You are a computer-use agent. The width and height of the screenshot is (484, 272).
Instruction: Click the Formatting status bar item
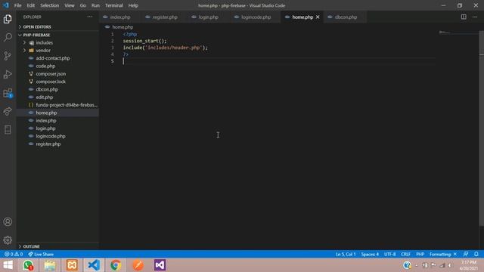tap(442, 254)
